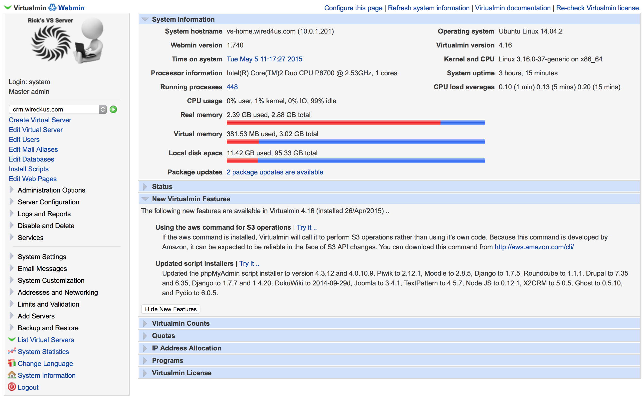The height and width of the screenshot is (400, 644).
Task: Click the Logout link text
Action: coord(28,388)
